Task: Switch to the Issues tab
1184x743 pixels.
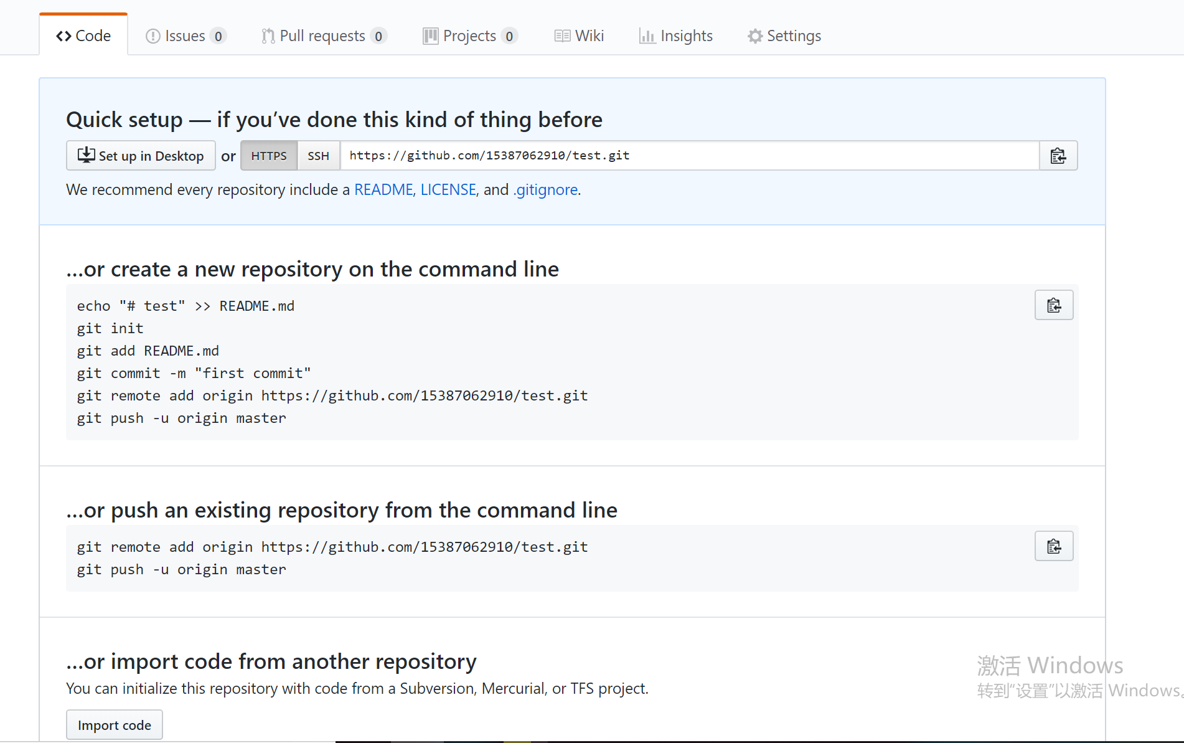Action: point(186,35)
